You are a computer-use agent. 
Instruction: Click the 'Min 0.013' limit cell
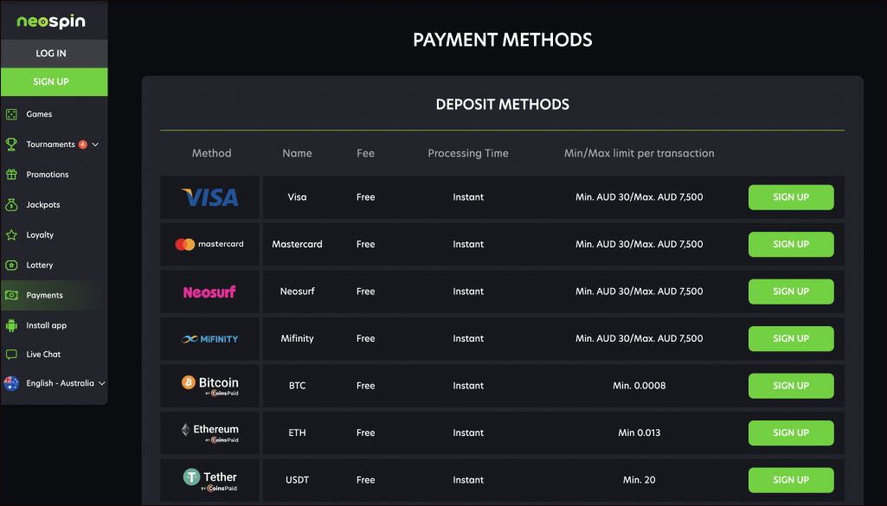tap(640, 432)
